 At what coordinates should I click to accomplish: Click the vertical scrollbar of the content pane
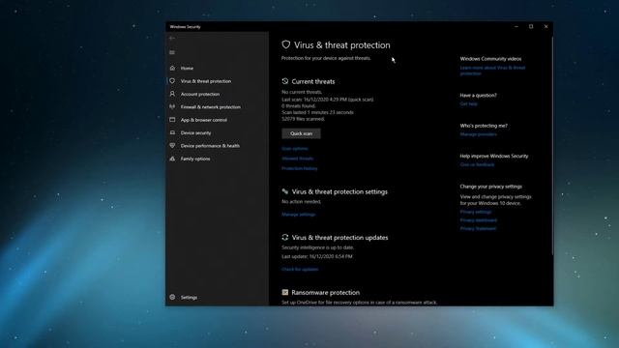pos(552,146)
